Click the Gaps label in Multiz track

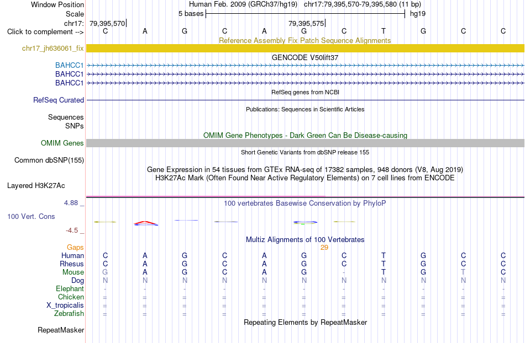point(75,247)
